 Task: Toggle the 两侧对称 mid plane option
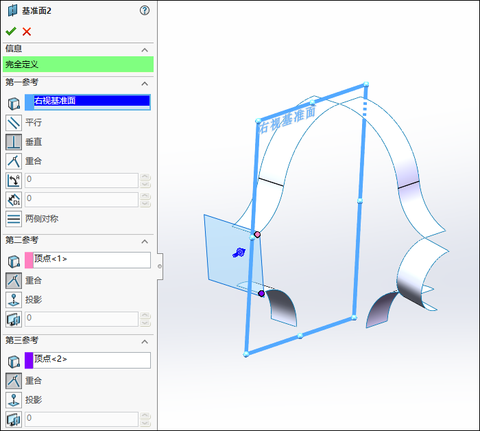click(14, 219)
